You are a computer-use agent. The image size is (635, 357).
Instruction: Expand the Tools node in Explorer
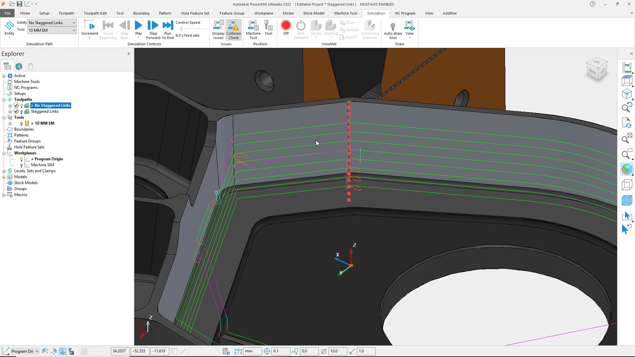[4, 117]
